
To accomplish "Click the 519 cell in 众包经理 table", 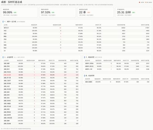I will pos(65,66).
